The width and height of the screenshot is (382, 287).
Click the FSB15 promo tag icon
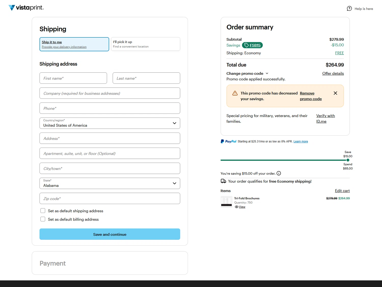click(246, 45)
